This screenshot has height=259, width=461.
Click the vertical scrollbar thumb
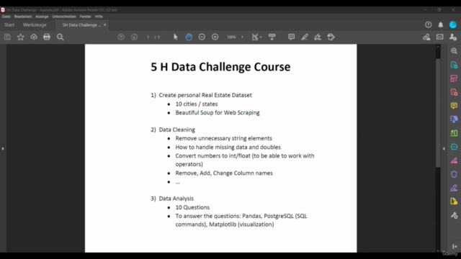pyautogui.click(x=438, y=113)
